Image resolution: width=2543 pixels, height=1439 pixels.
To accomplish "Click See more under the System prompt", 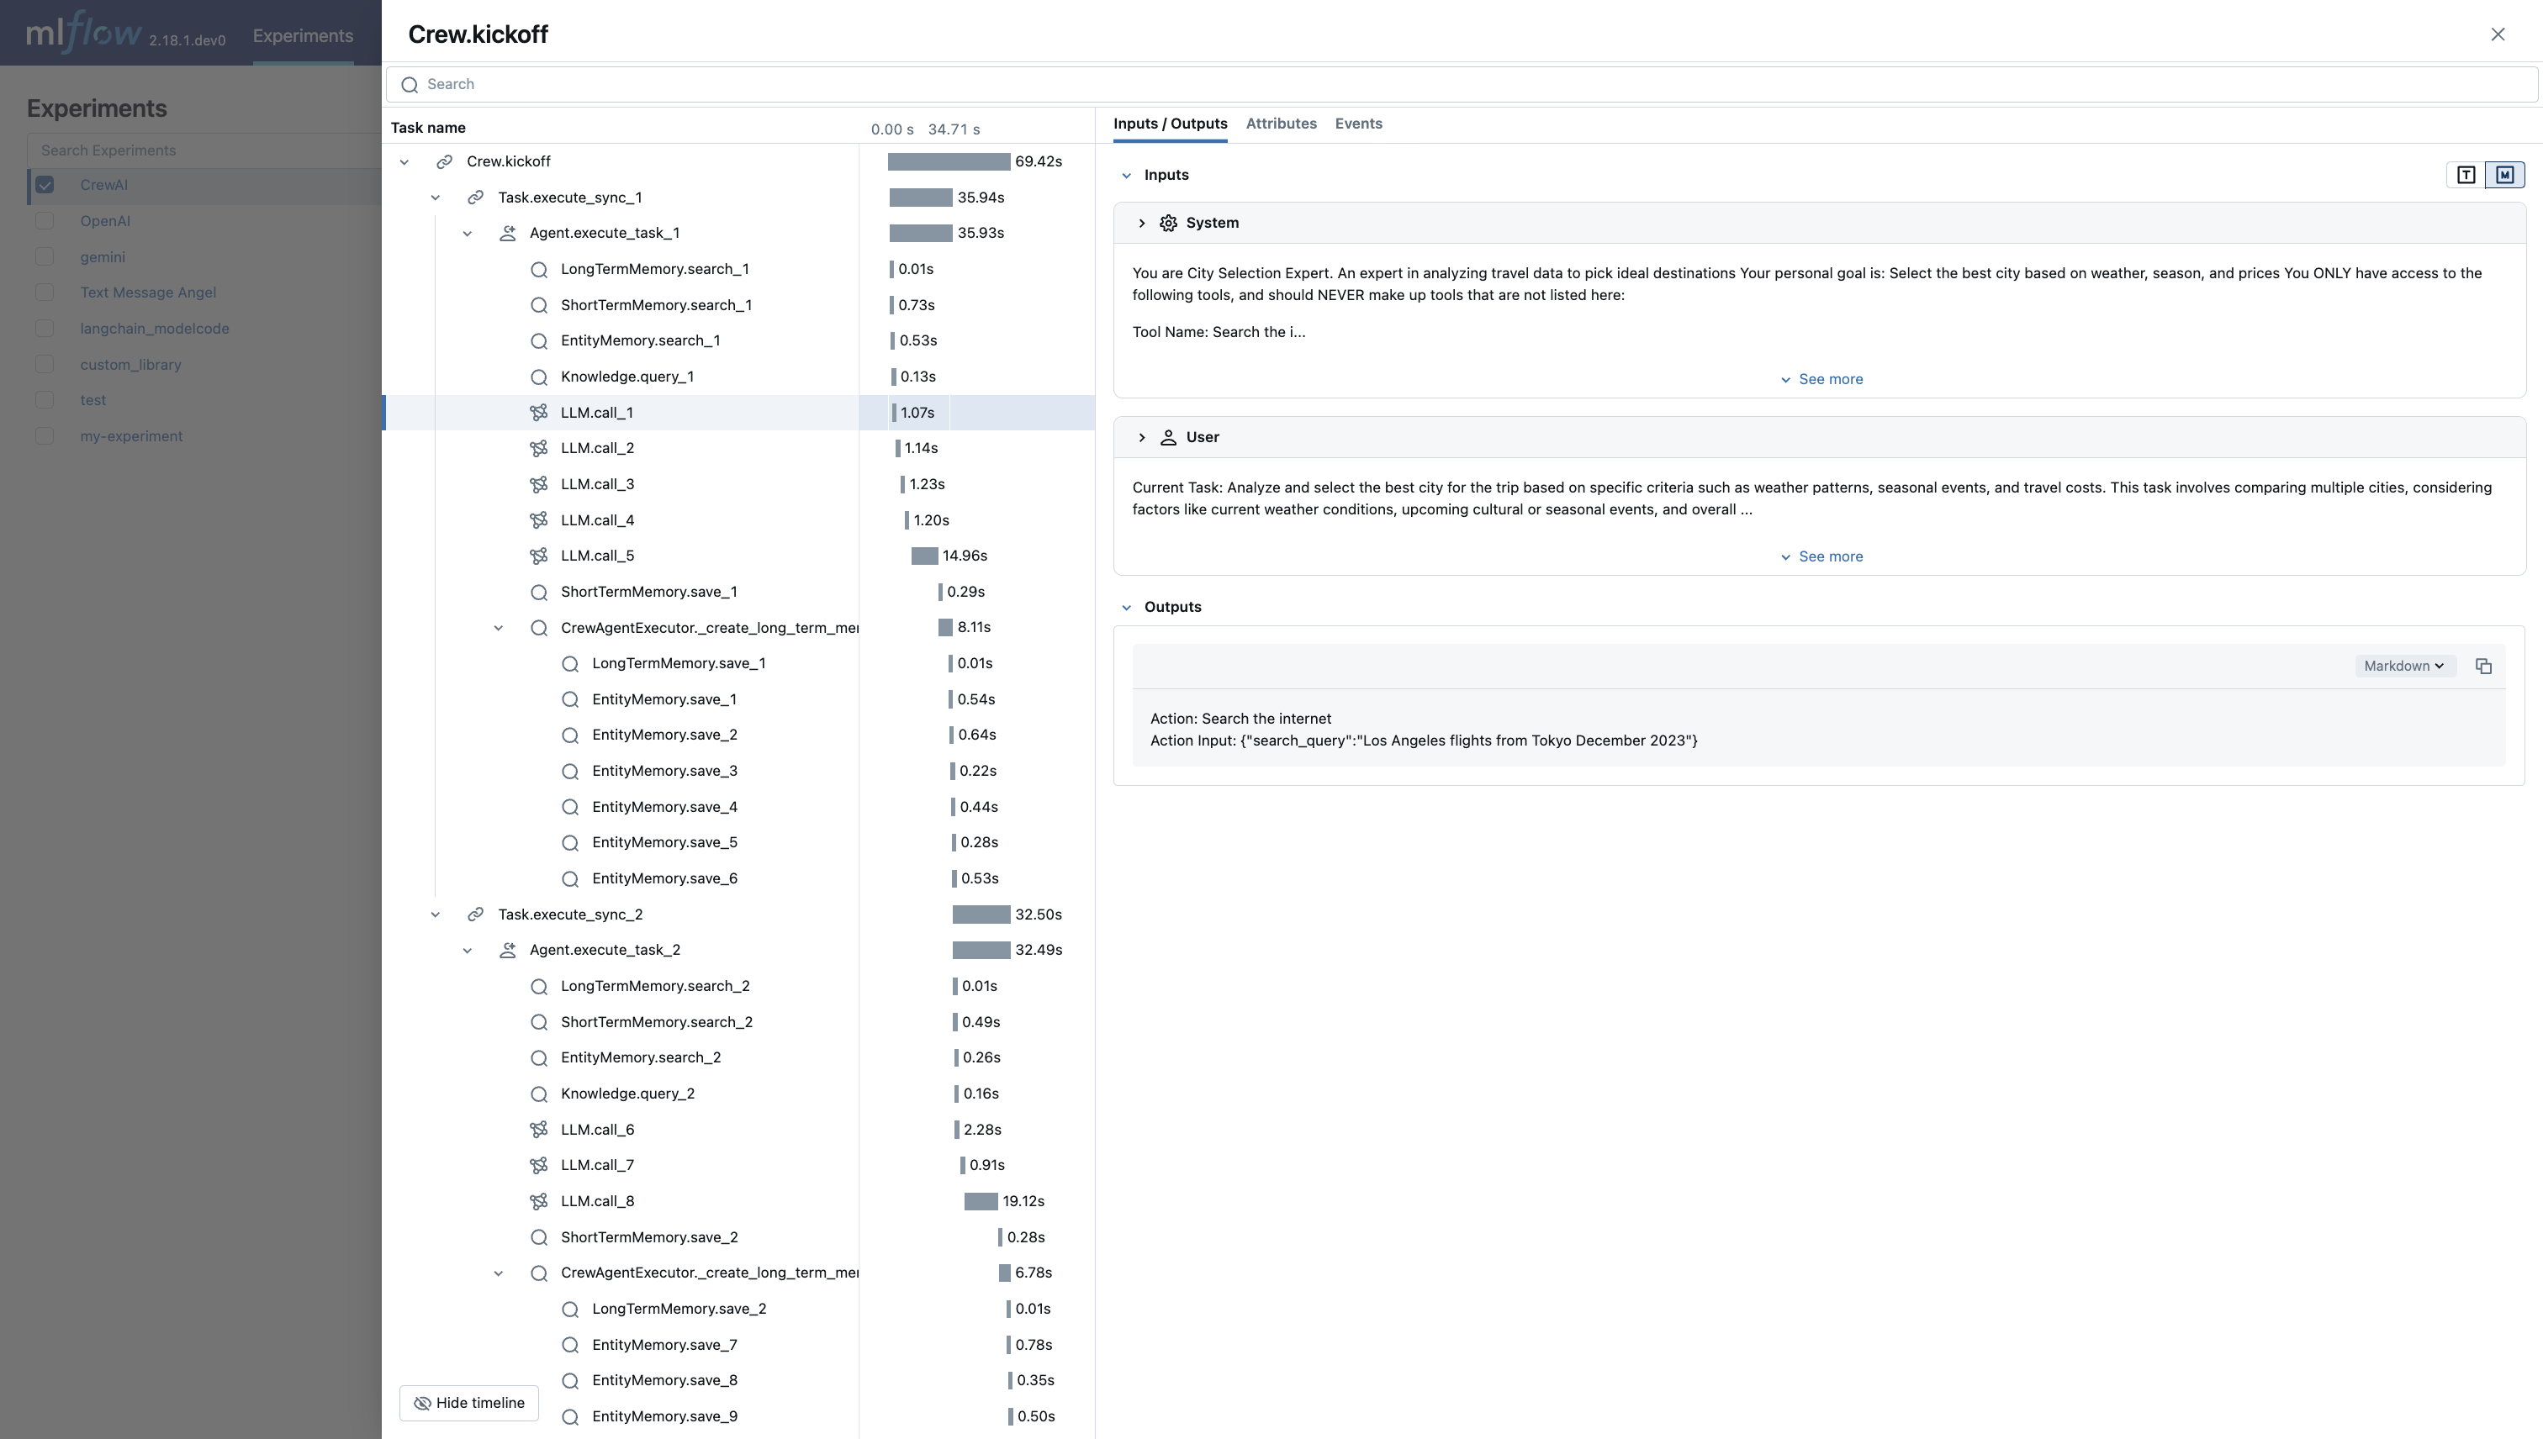I will (x=1822, y=378).
